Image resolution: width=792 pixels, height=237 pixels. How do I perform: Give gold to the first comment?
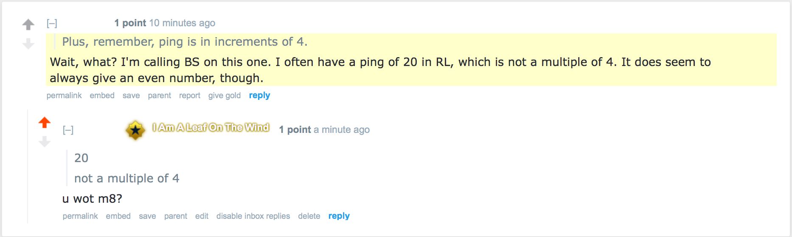pos(224,96)
